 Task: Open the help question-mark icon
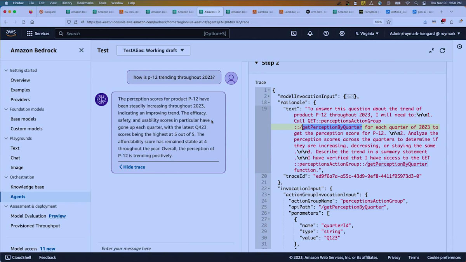(x=326, y=33)
